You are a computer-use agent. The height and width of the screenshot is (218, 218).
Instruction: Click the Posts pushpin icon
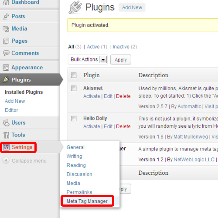pyautogui.click(x=6, y=17)
